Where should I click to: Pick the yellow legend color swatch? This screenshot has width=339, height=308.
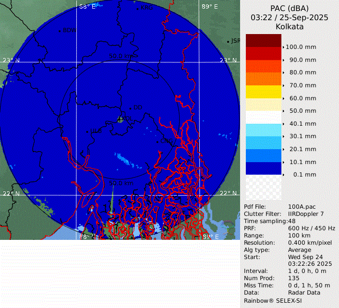pos(263,91)
